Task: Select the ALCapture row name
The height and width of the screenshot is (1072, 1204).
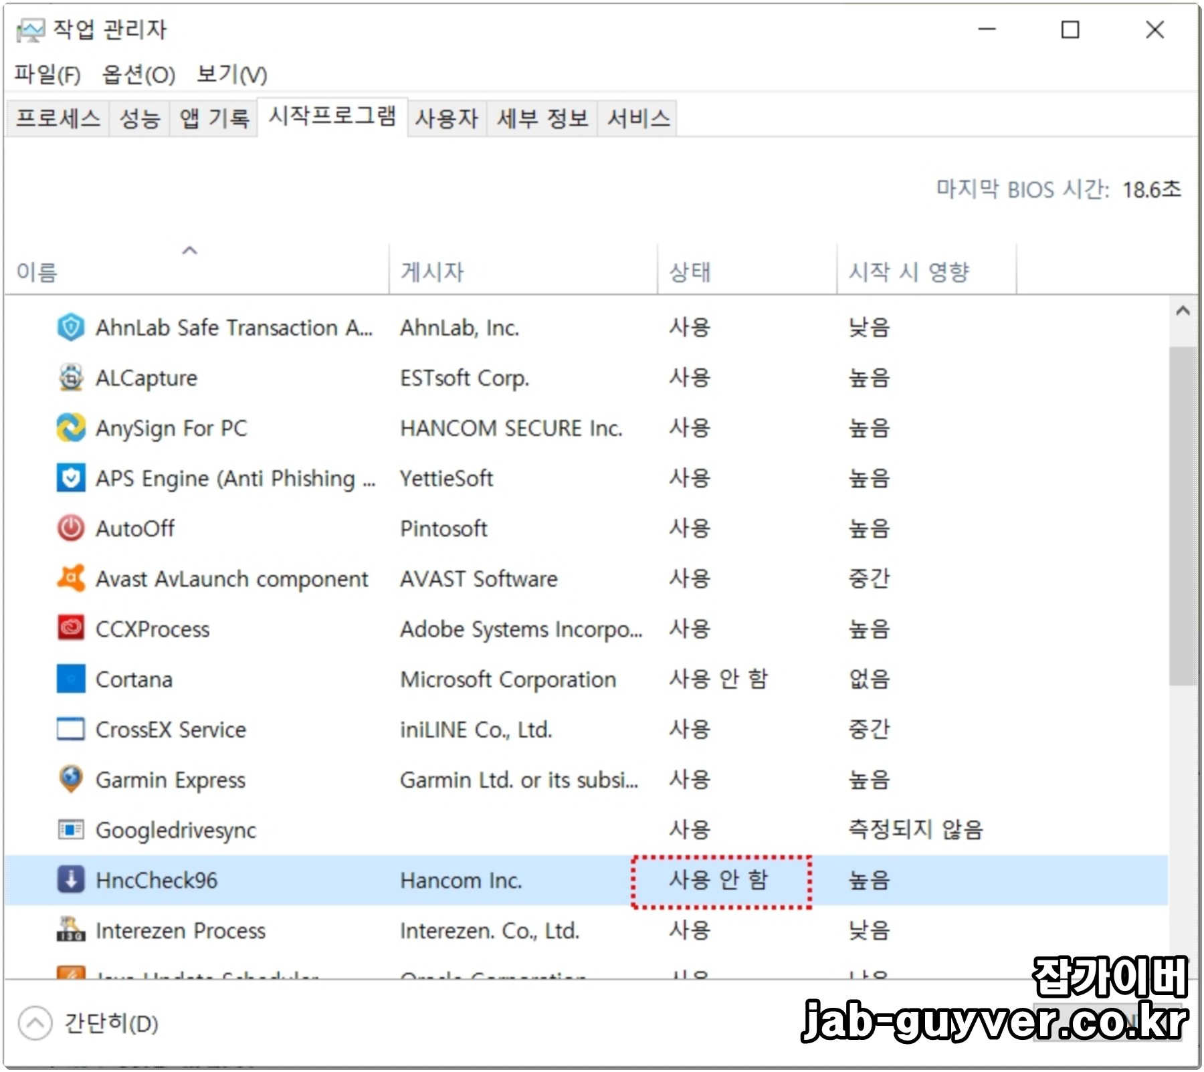Action: (x=146, y=378)
